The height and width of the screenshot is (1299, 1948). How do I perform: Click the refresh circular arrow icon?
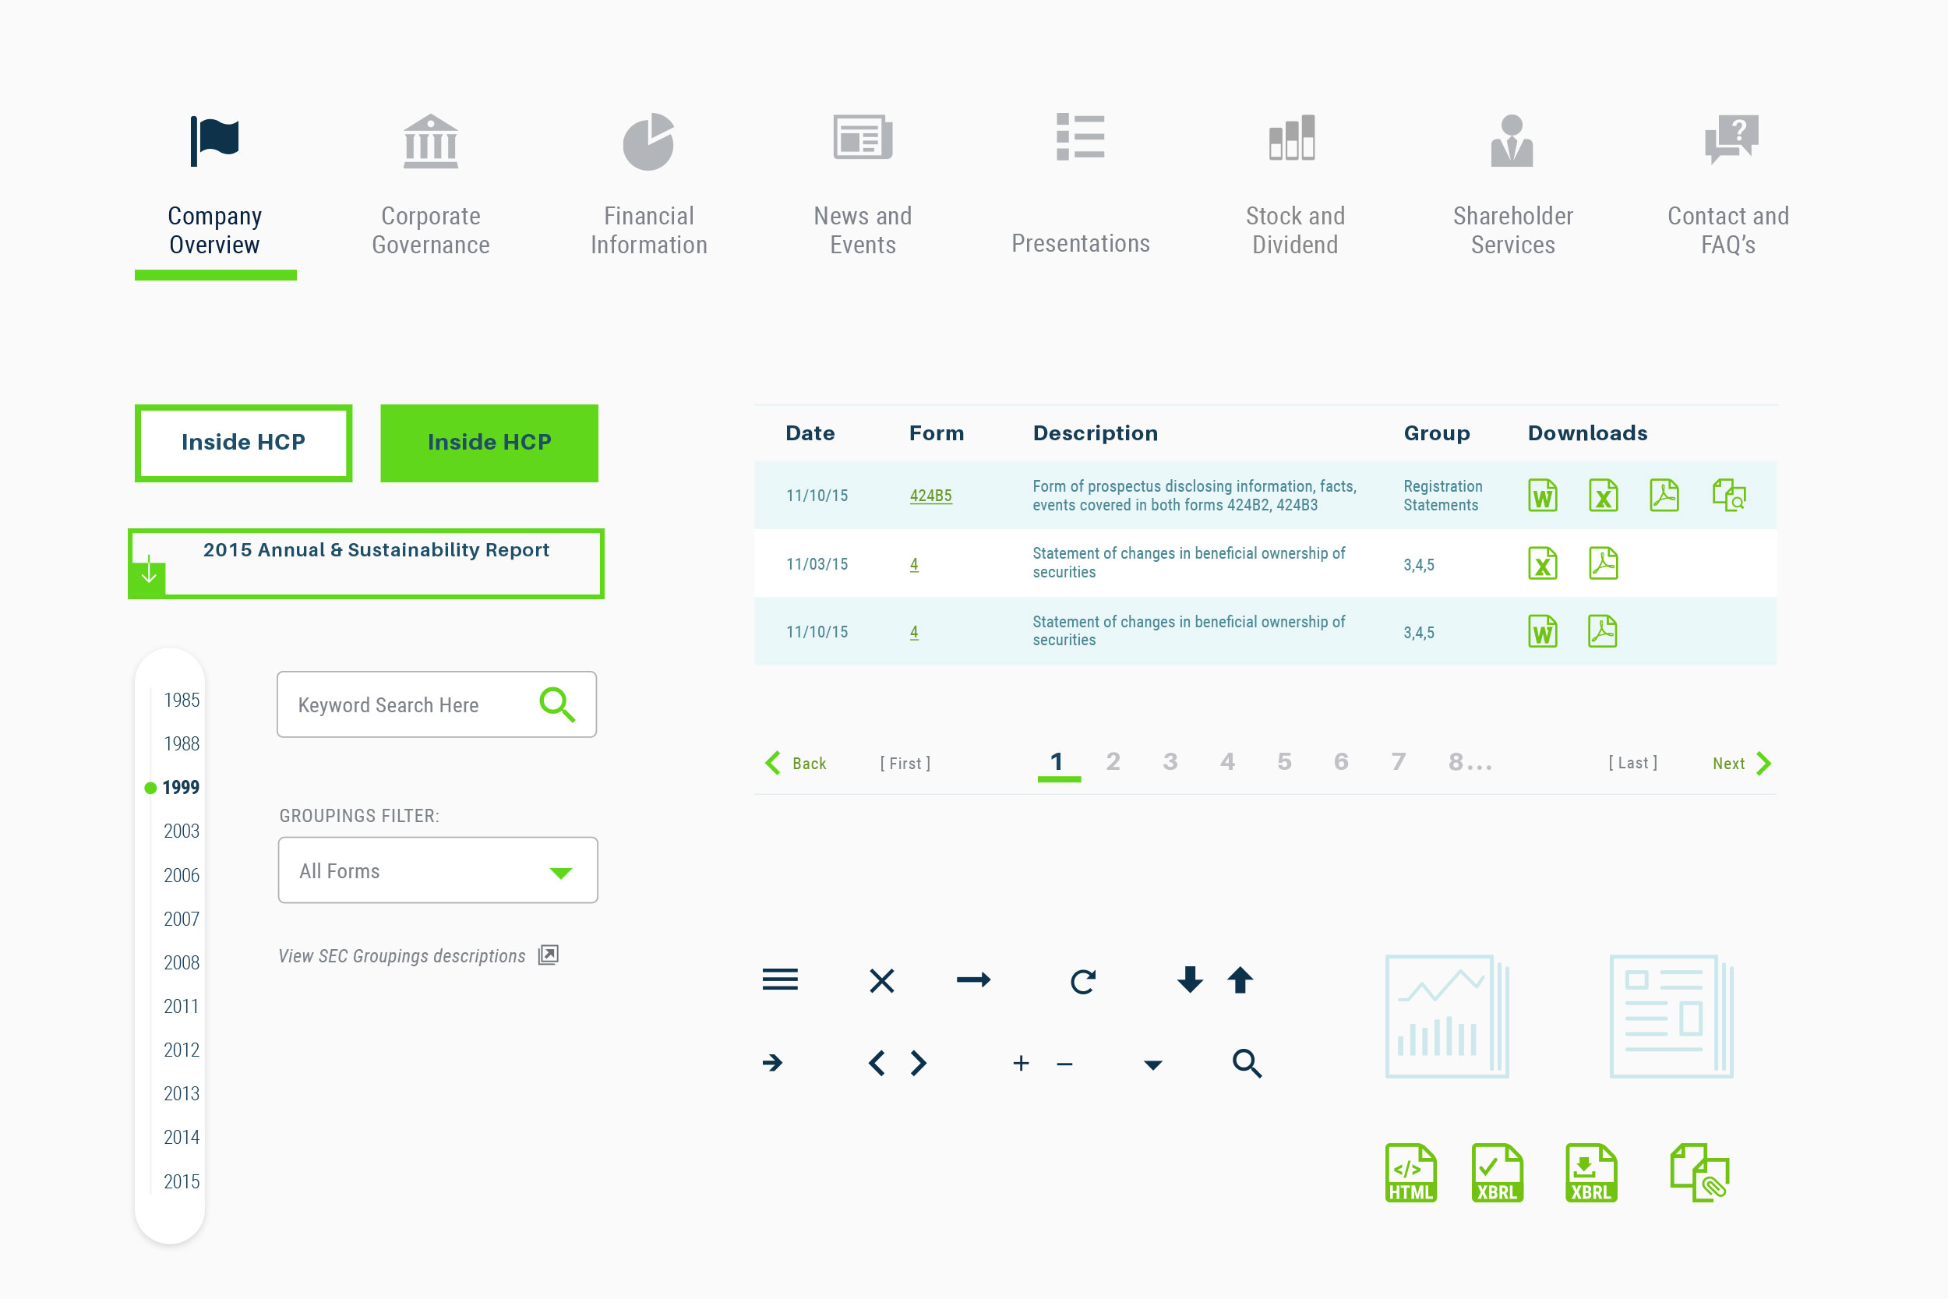coord(1083,981)
